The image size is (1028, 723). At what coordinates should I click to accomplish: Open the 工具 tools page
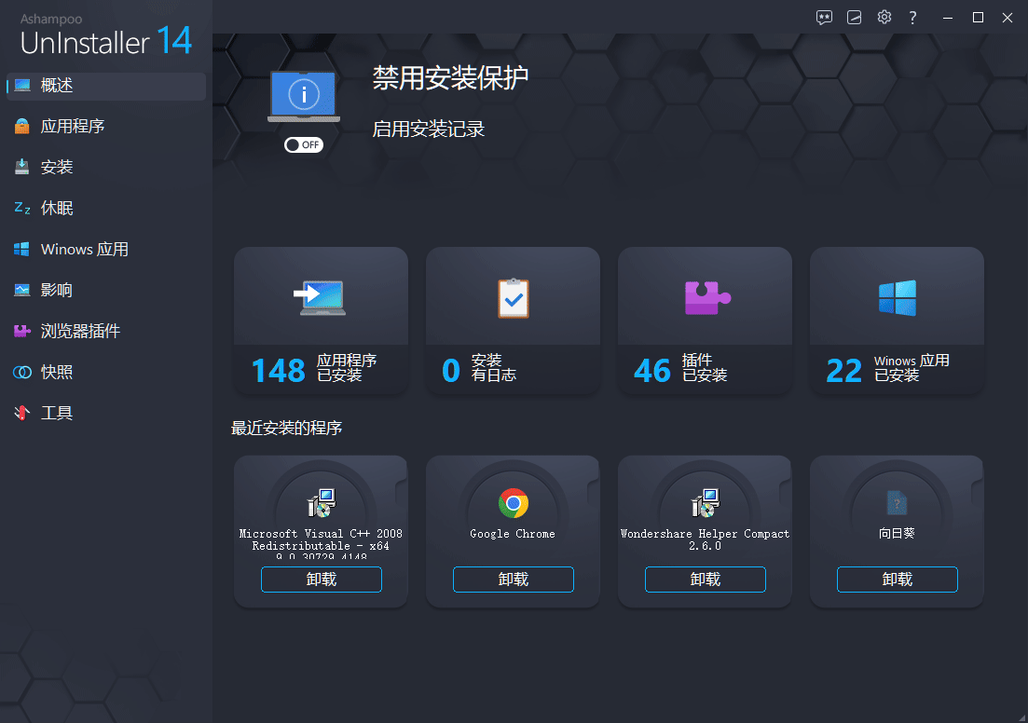click(x=106, y=413)
